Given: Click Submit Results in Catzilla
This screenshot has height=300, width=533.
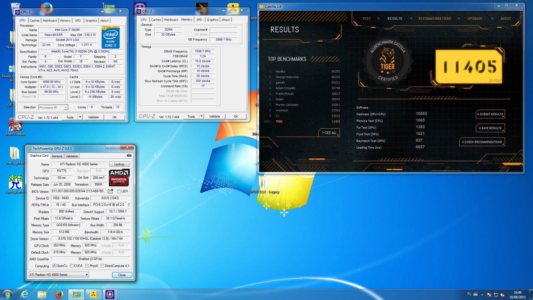Looking at the screenshot, I should click(x=490, y=114).
